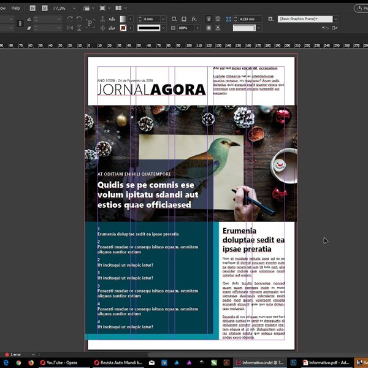Click the Adobe Stock St icon
Viewport: 368px width, 368px height.
(44, 9)
